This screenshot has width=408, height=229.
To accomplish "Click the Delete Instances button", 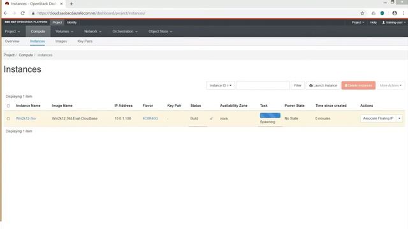I will [x=358, y=85].
